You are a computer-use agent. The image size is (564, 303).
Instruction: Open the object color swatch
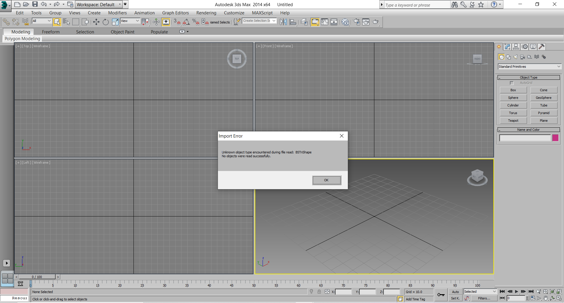[x=555, y=138]
